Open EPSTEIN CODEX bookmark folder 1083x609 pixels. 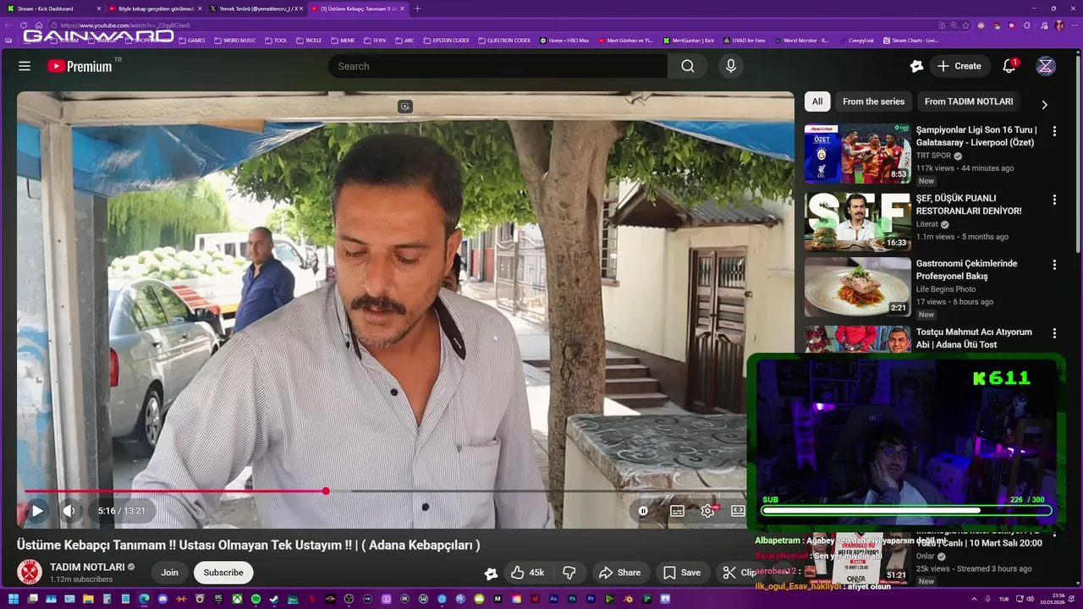tap(448, 41)
